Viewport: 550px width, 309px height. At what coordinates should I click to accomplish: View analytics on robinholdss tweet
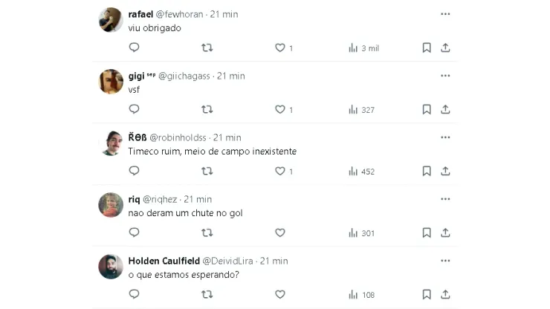[362, 172]
